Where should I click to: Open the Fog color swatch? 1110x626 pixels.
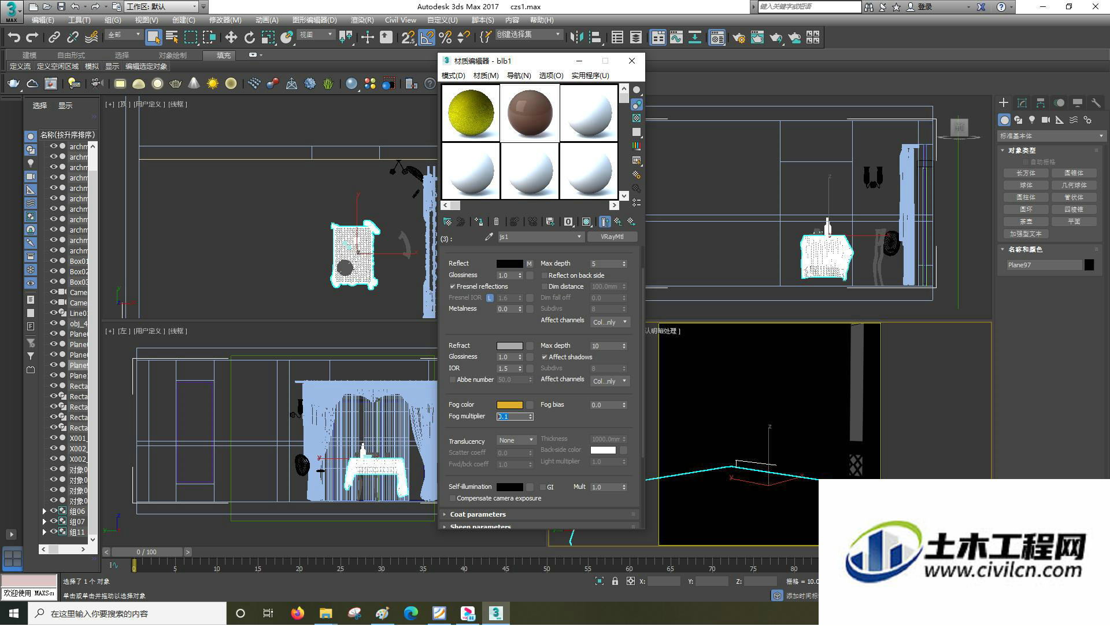(x=509, y=405)
